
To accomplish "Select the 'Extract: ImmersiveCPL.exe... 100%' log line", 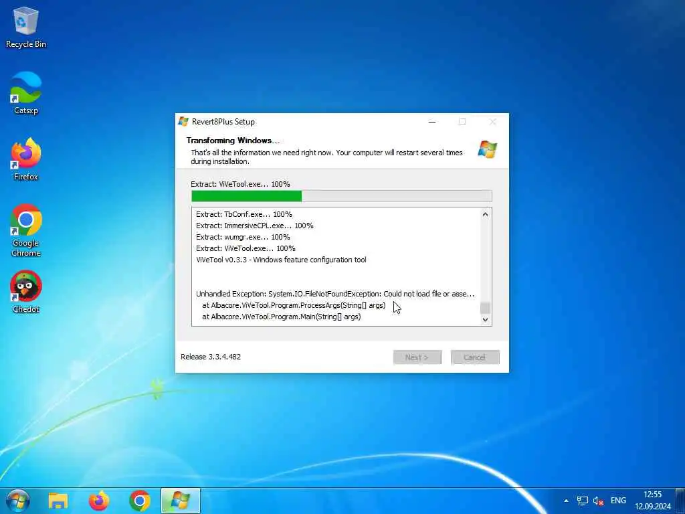I will click(x=255, y=226).
